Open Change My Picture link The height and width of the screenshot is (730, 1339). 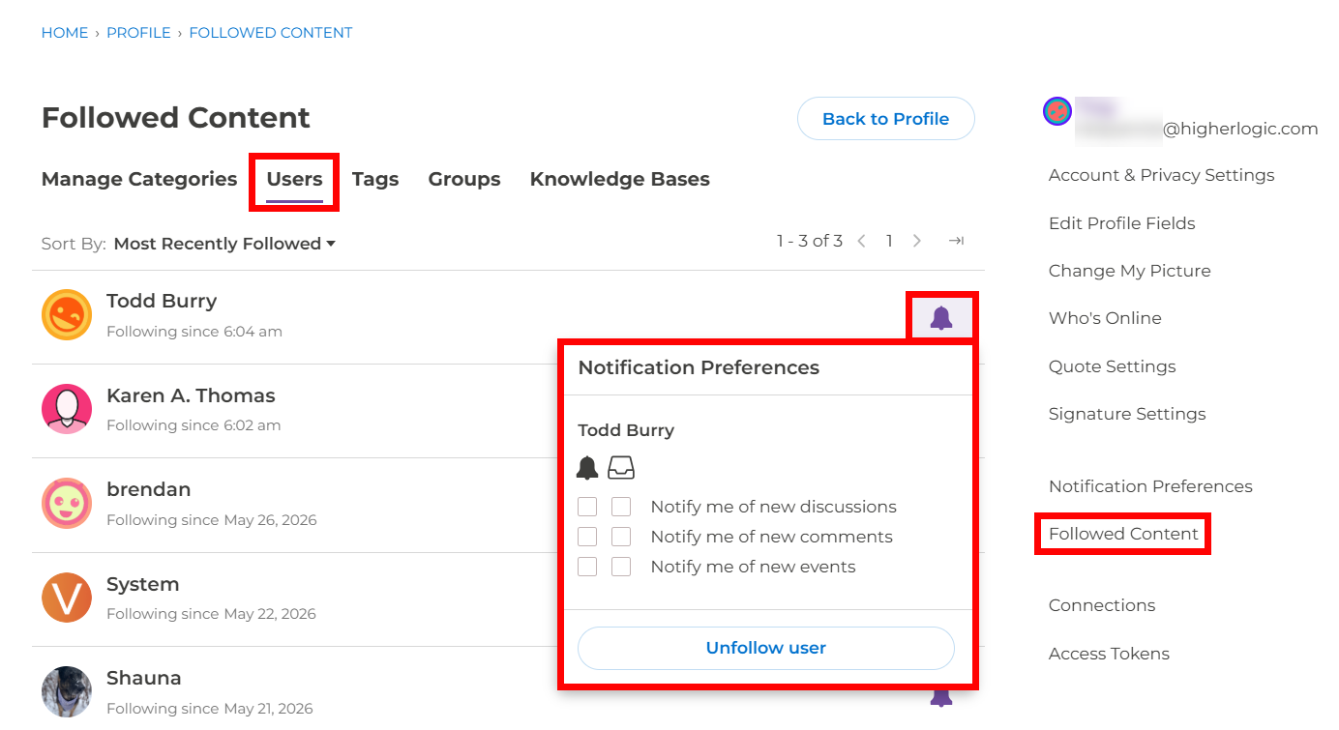pyautogui.click(x=1130, y=271)
